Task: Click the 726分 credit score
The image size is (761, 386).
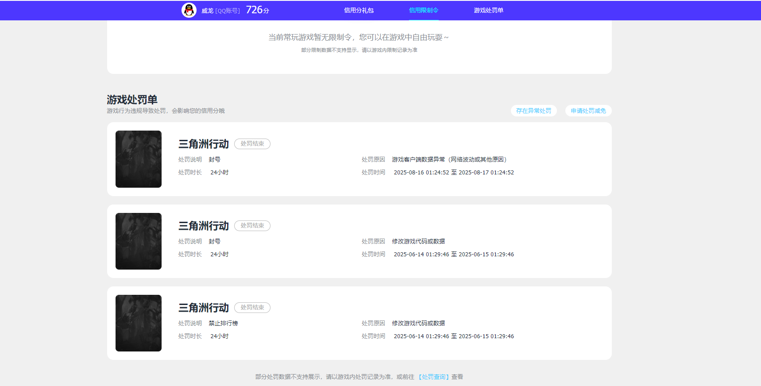Action: pos(258,10)
